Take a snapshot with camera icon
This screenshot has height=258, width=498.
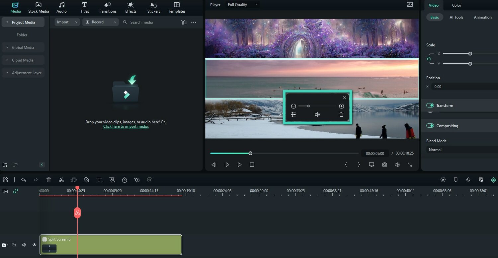tap(384, 164)
